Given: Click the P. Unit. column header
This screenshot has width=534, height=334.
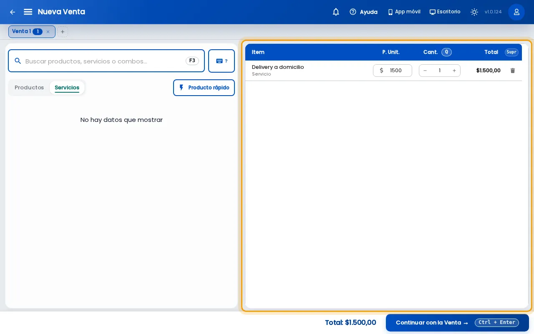Looking at the screenshot, I should (391, 52).
